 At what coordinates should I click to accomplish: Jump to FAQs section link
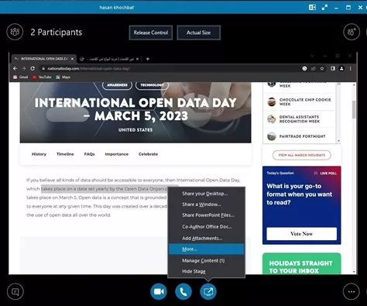(89, 154)
